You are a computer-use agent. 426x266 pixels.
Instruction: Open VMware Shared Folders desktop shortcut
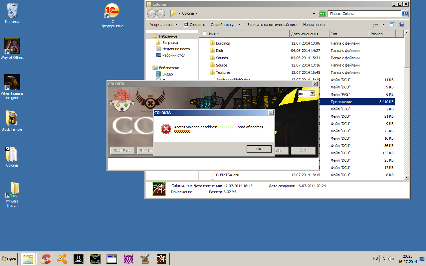(x=12, y=195)
